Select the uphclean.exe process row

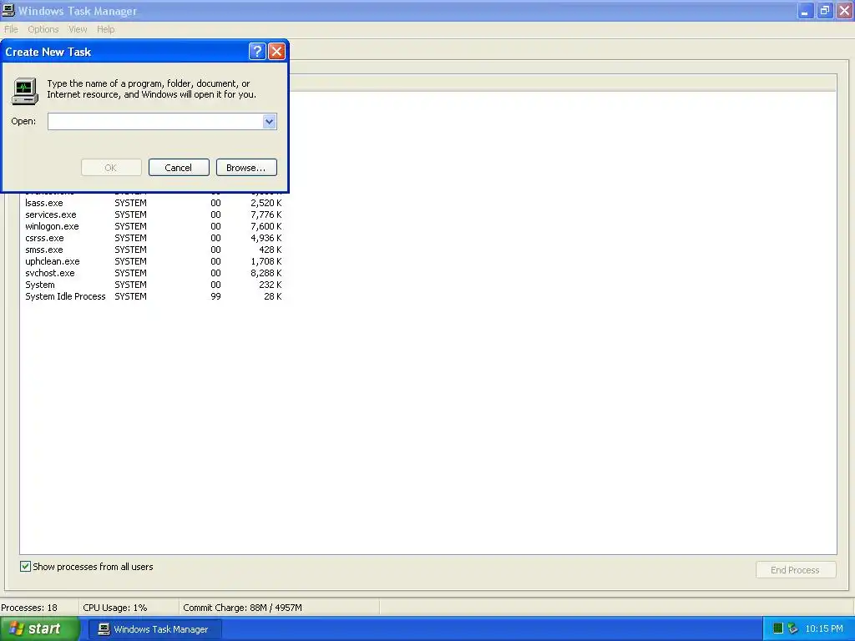coord(154,261)
